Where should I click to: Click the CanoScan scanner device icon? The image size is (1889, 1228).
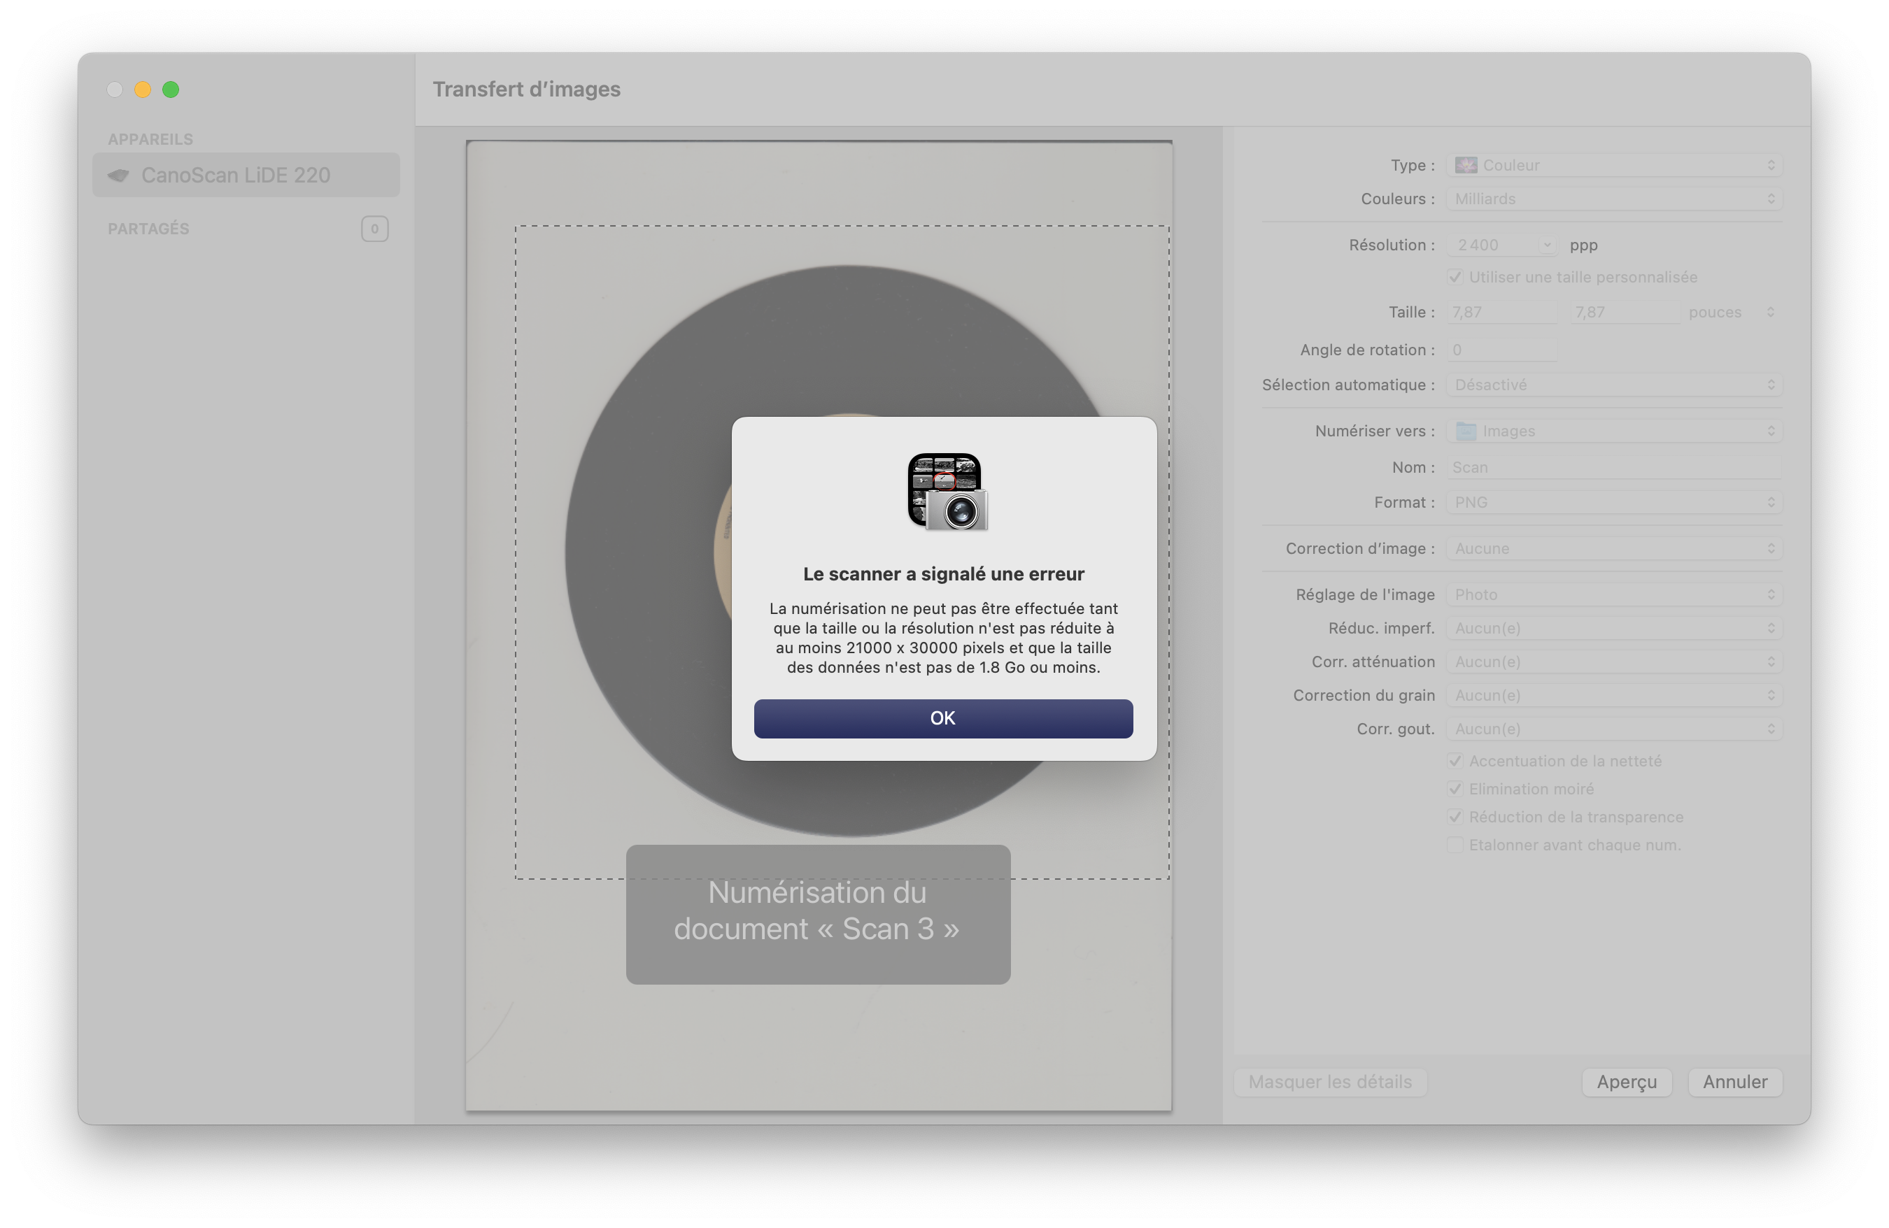[119, 176]
